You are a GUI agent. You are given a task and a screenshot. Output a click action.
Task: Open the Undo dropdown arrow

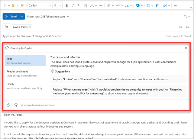pyautogui.click(x=9, y=6)
